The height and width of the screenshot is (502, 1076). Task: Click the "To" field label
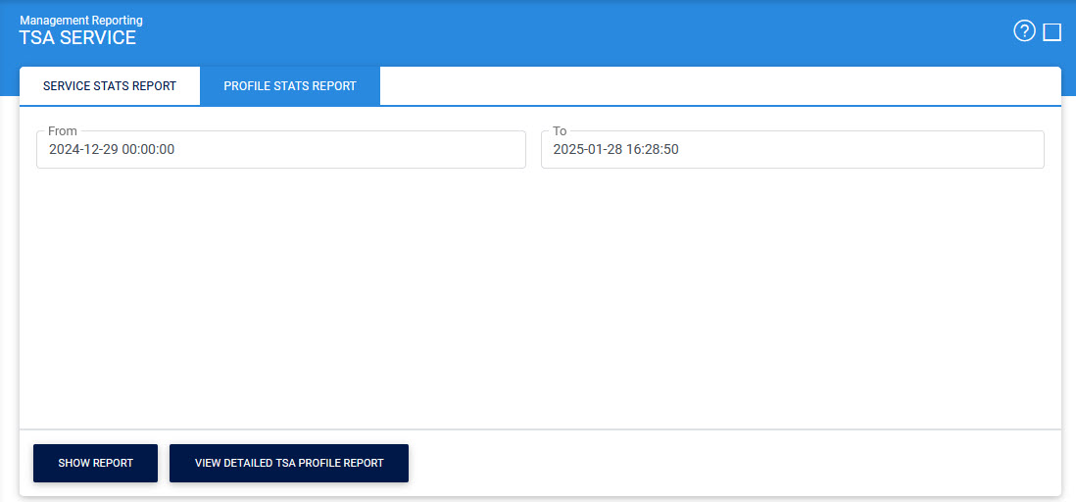point(560,130)
